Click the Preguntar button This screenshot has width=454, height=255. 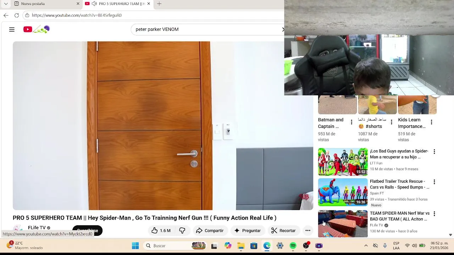(x=248, y=231)
